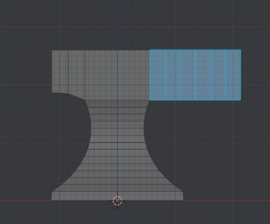
Task: Click the narrow curved waist of the mesh
Action: [117, 129]
